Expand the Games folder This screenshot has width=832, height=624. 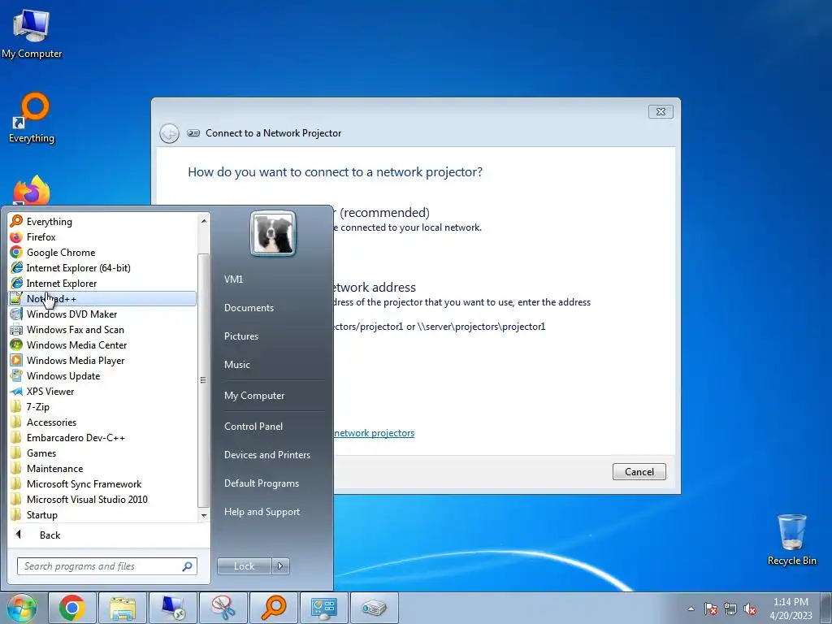click(x=102, y=453)
